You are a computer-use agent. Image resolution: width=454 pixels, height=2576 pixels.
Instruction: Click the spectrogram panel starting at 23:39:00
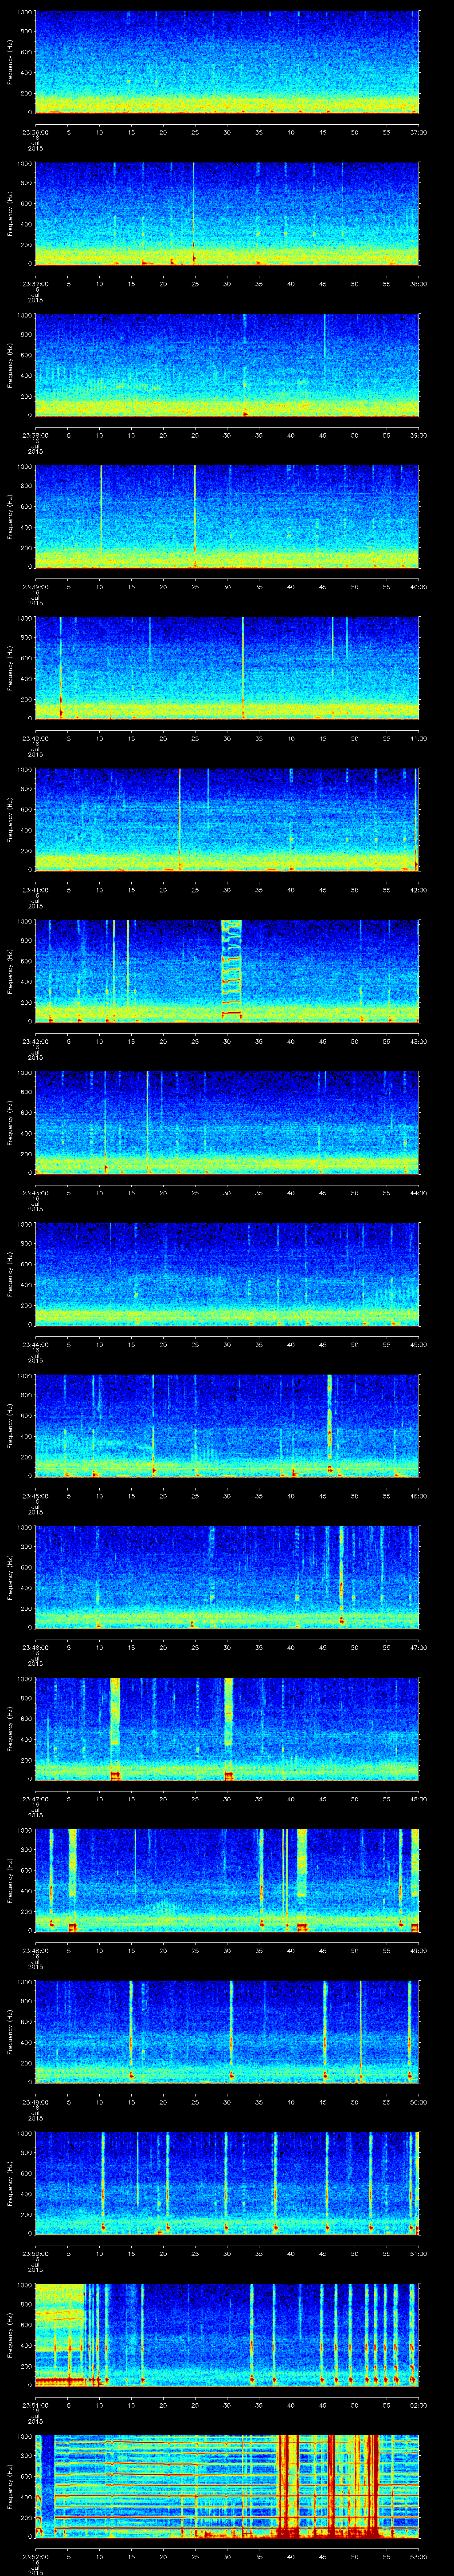point(227,517)
